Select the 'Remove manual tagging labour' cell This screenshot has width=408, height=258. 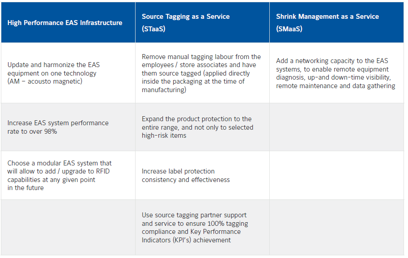pos(201,73)
